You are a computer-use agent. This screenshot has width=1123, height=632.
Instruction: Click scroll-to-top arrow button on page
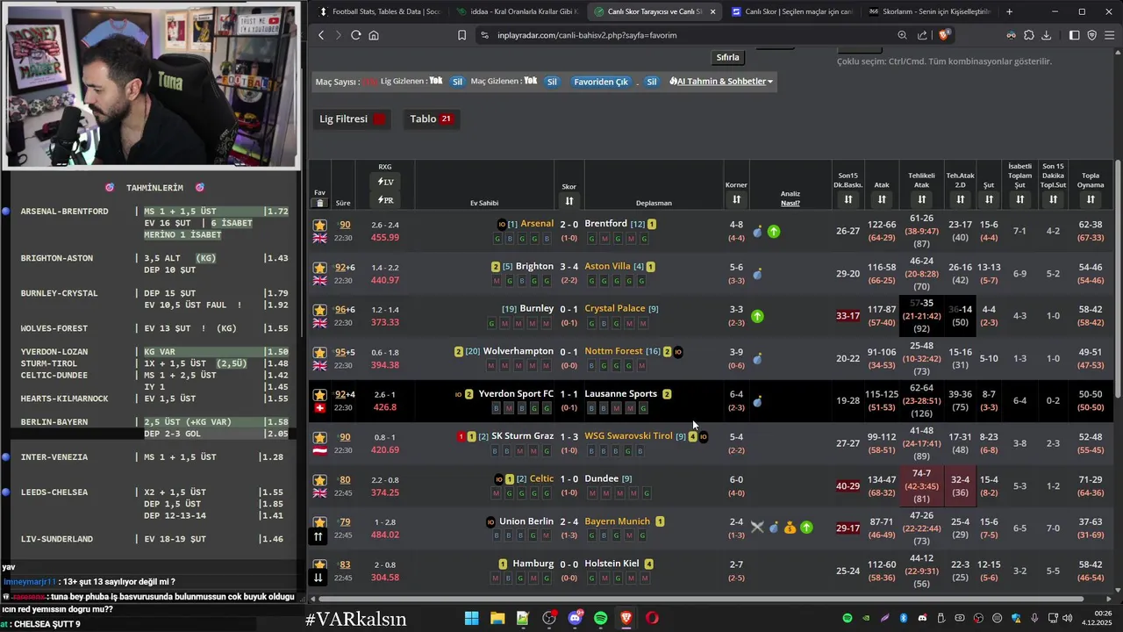pyautogui.click(x=318, y=536)
